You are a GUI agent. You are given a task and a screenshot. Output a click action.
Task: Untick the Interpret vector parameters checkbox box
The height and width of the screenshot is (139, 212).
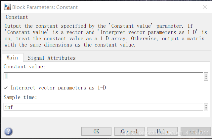tap(6, 87)
